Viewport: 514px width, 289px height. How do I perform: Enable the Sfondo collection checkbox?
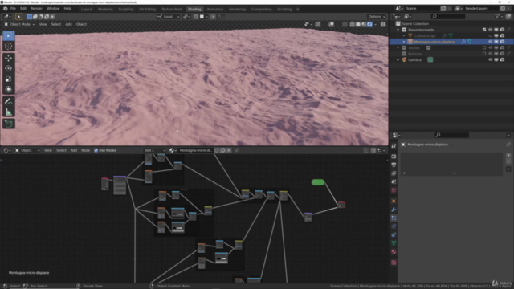(x=484, y=48)
